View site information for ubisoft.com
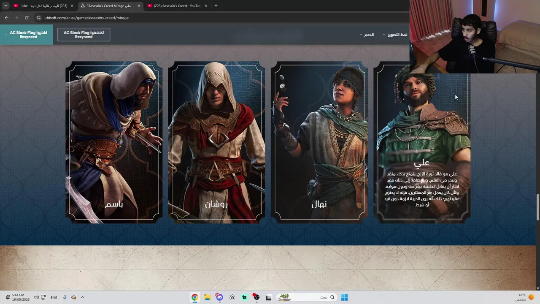This screenshot has height=304, width=540. 39,18
